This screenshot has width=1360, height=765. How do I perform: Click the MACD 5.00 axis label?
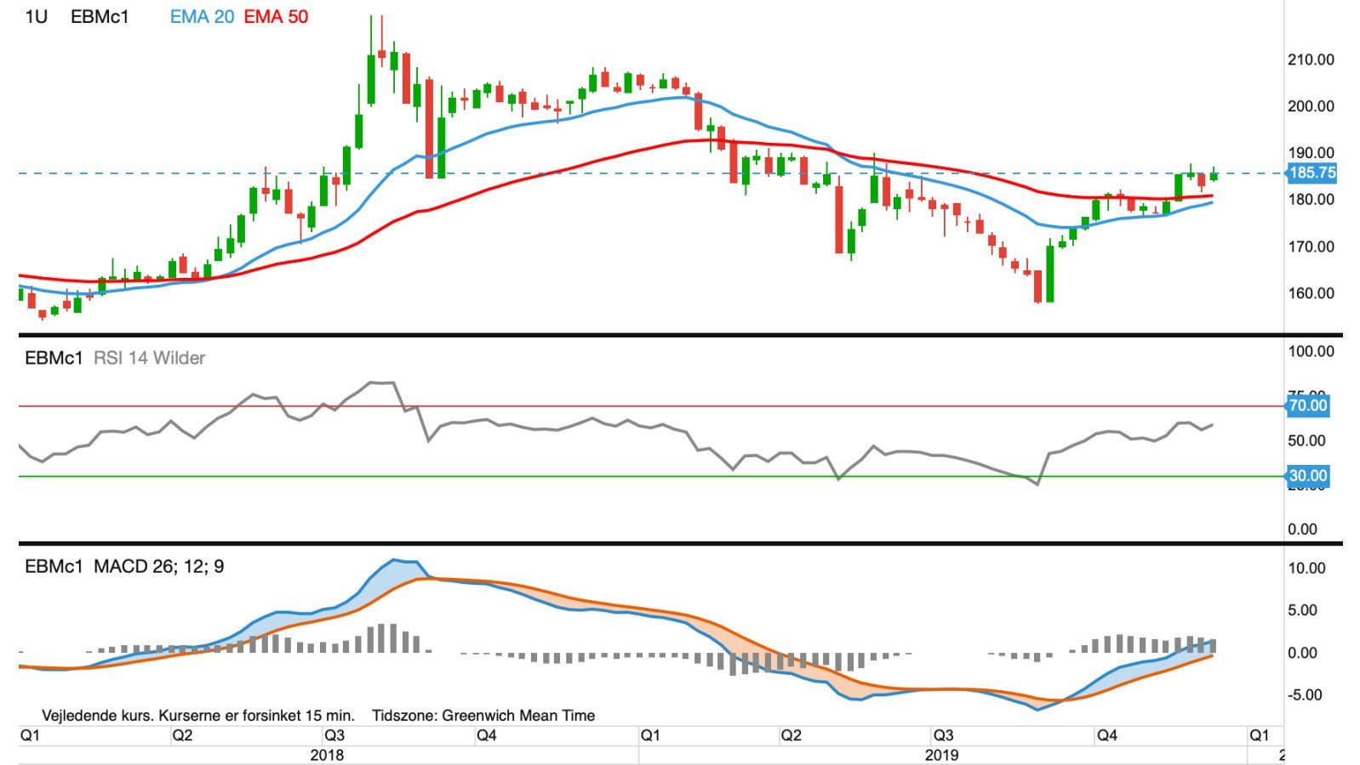coord(1302,610)
